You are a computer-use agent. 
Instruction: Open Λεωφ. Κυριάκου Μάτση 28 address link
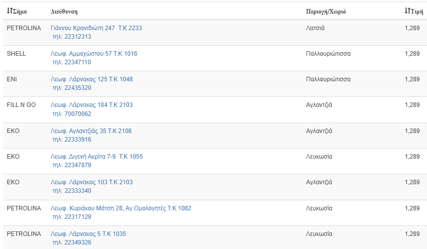[121, 208]
